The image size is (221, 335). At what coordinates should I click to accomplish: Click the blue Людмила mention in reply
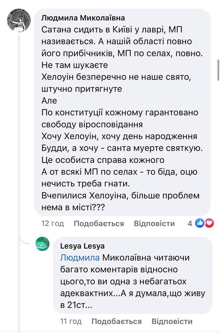(x=80, y=258)
